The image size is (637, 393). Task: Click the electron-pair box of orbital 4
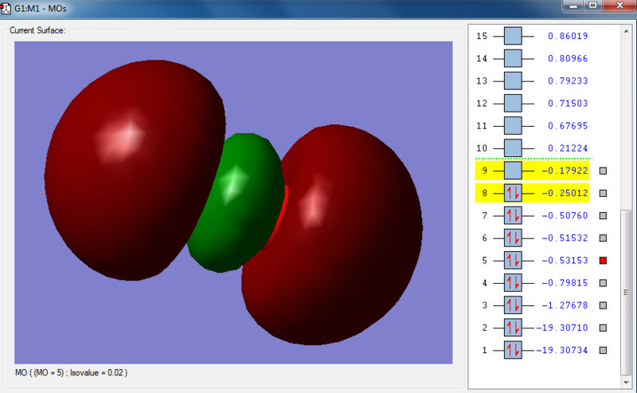coord(513,283)
